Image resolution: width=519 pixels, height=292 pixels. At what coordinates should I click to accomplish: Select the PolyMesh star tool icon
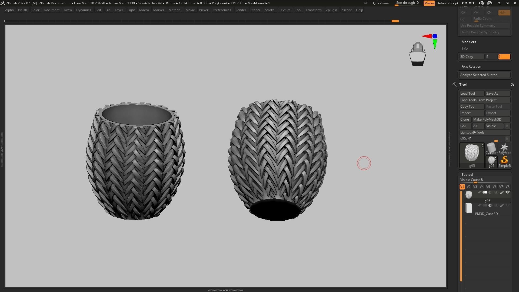(504, 148)
